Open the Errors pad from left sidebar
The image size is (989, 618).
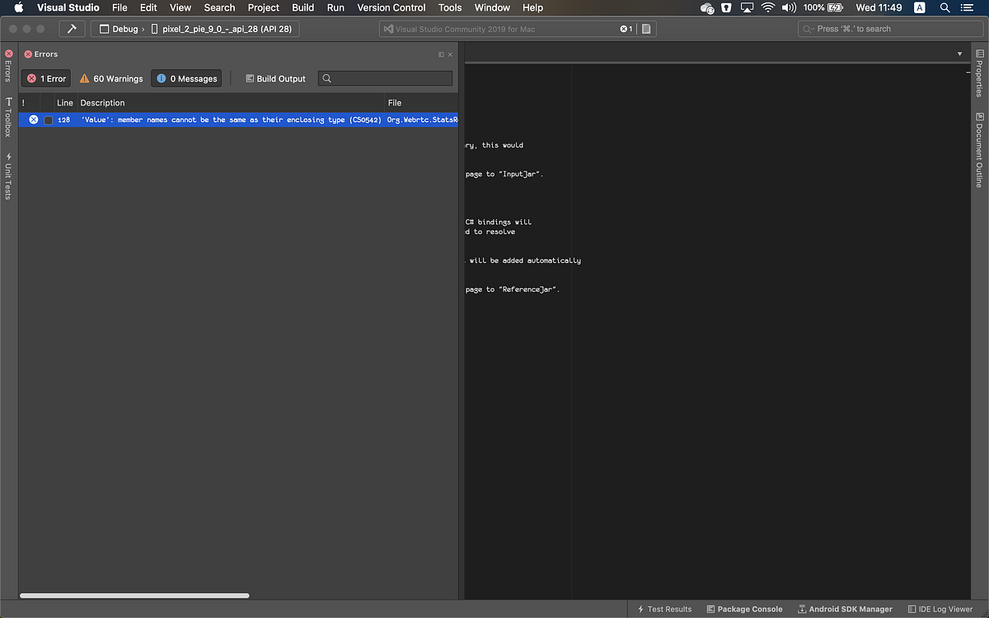(x=8, y=65)
